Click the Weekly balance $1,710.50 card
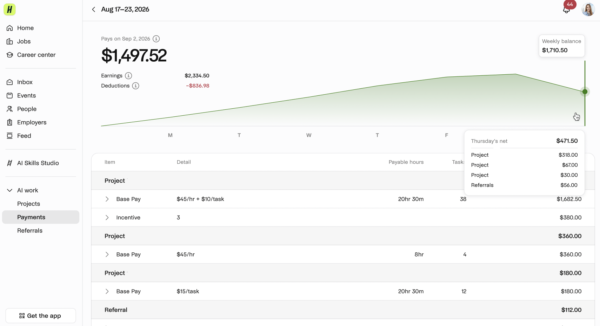This screenshot has width=600, height=326. (562, 46)
